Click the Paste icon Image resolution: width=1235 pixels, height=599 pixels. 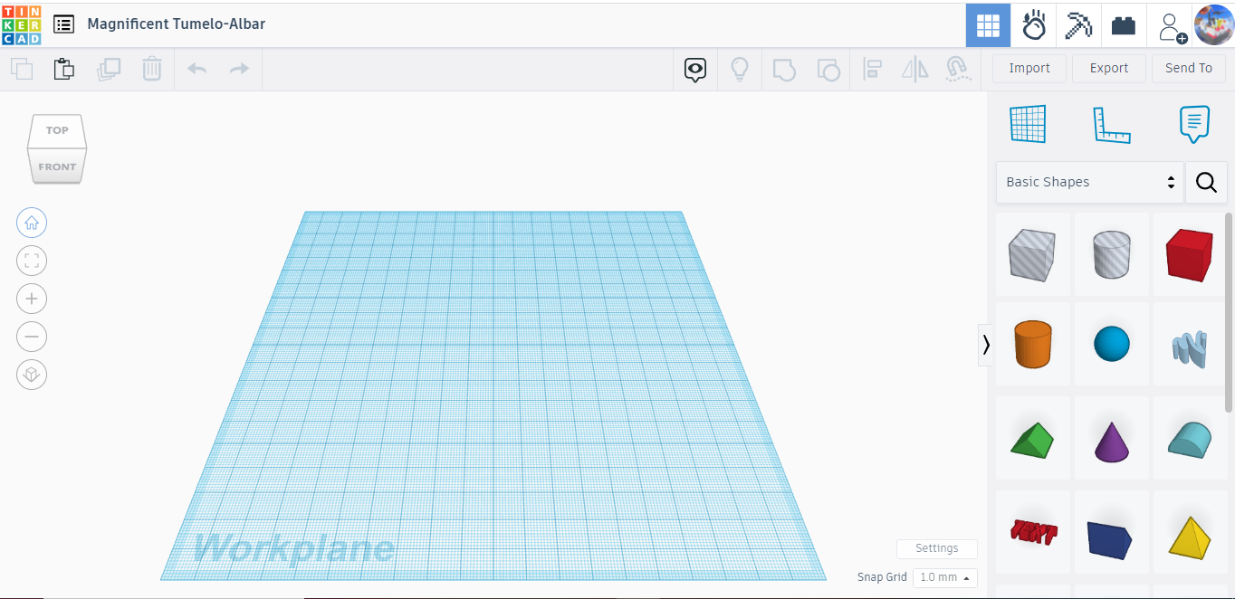pyautogui.click(x=63, y=69)
